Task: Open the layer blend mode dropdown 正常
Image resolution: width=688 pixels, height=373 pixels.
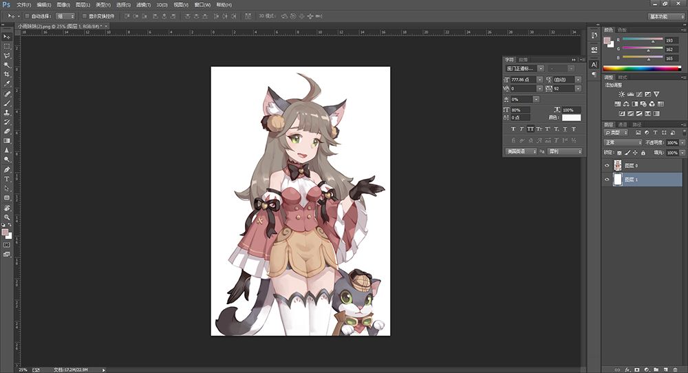Action: tap(623, 142)
